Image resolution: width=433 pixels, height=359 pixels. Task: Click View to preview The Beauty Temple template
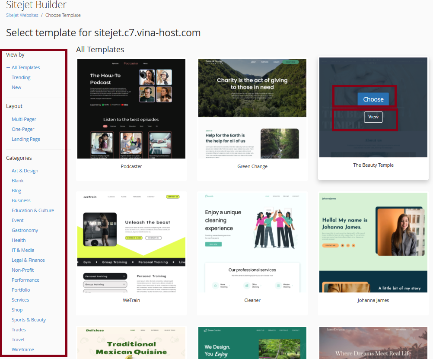point(373,117)
